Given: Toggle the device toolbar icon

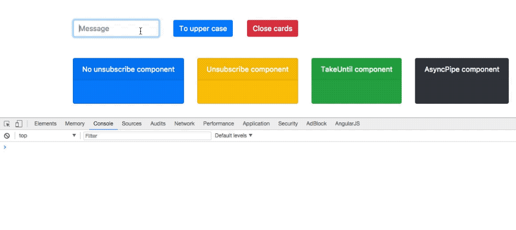Looking at the screenshot, I should (19, 124).
